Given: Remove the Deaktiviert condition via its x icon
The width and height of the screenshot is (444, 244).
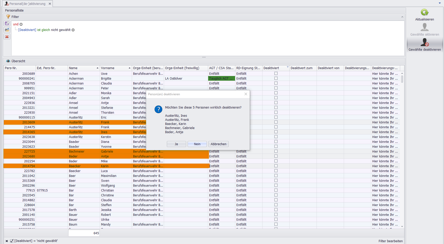Looking at the screenshot, I should (x=73, y=30).
